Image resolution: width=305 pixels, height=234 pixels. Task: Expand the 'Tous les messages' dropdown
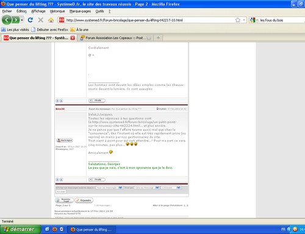tap(109, 188)
